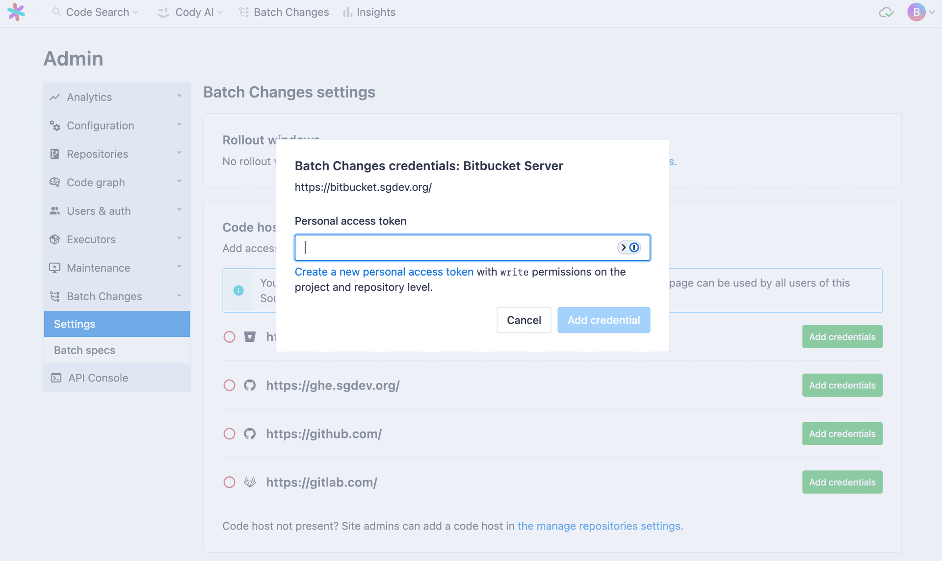942x561 pixels.
Task: Expand the Repositories sidebar section
Action: 179,153
